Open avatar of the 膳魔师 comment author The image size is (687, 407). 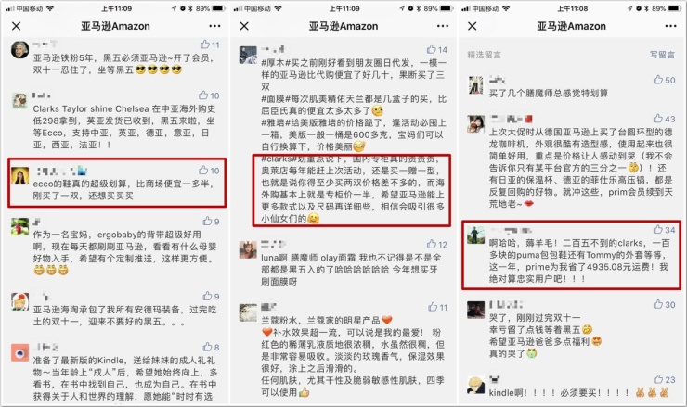475,85
